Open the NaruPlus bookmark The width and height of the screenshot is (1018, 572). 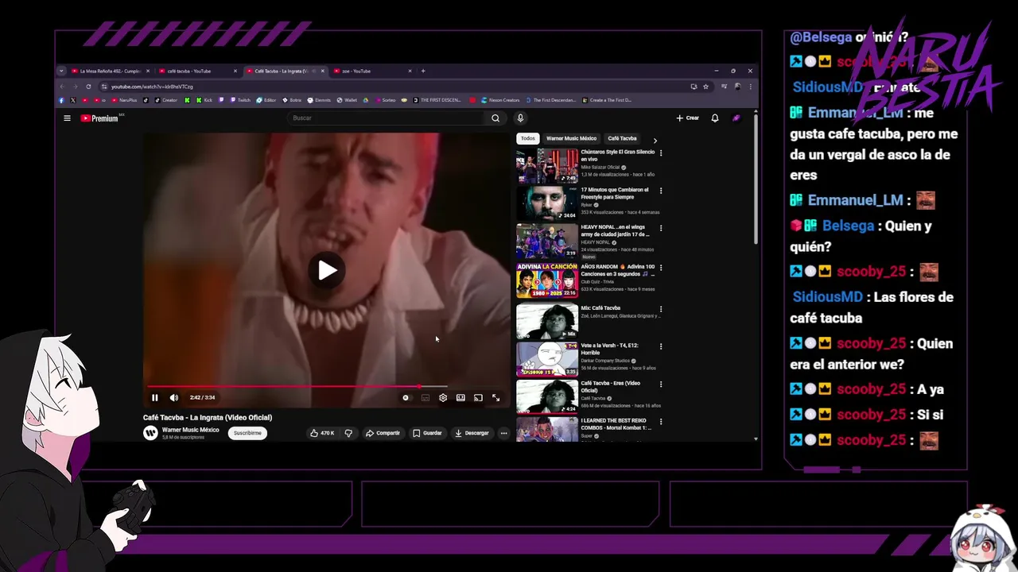pyautogui.click(x=124, y=100)
